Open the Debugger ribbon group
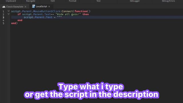This screenshot has height=103, width=183. pos(135,1)
